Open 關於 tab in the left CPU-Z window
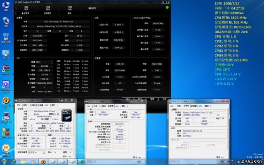The height and width of the screenshot is (165, 264). [x=53, y=105]
